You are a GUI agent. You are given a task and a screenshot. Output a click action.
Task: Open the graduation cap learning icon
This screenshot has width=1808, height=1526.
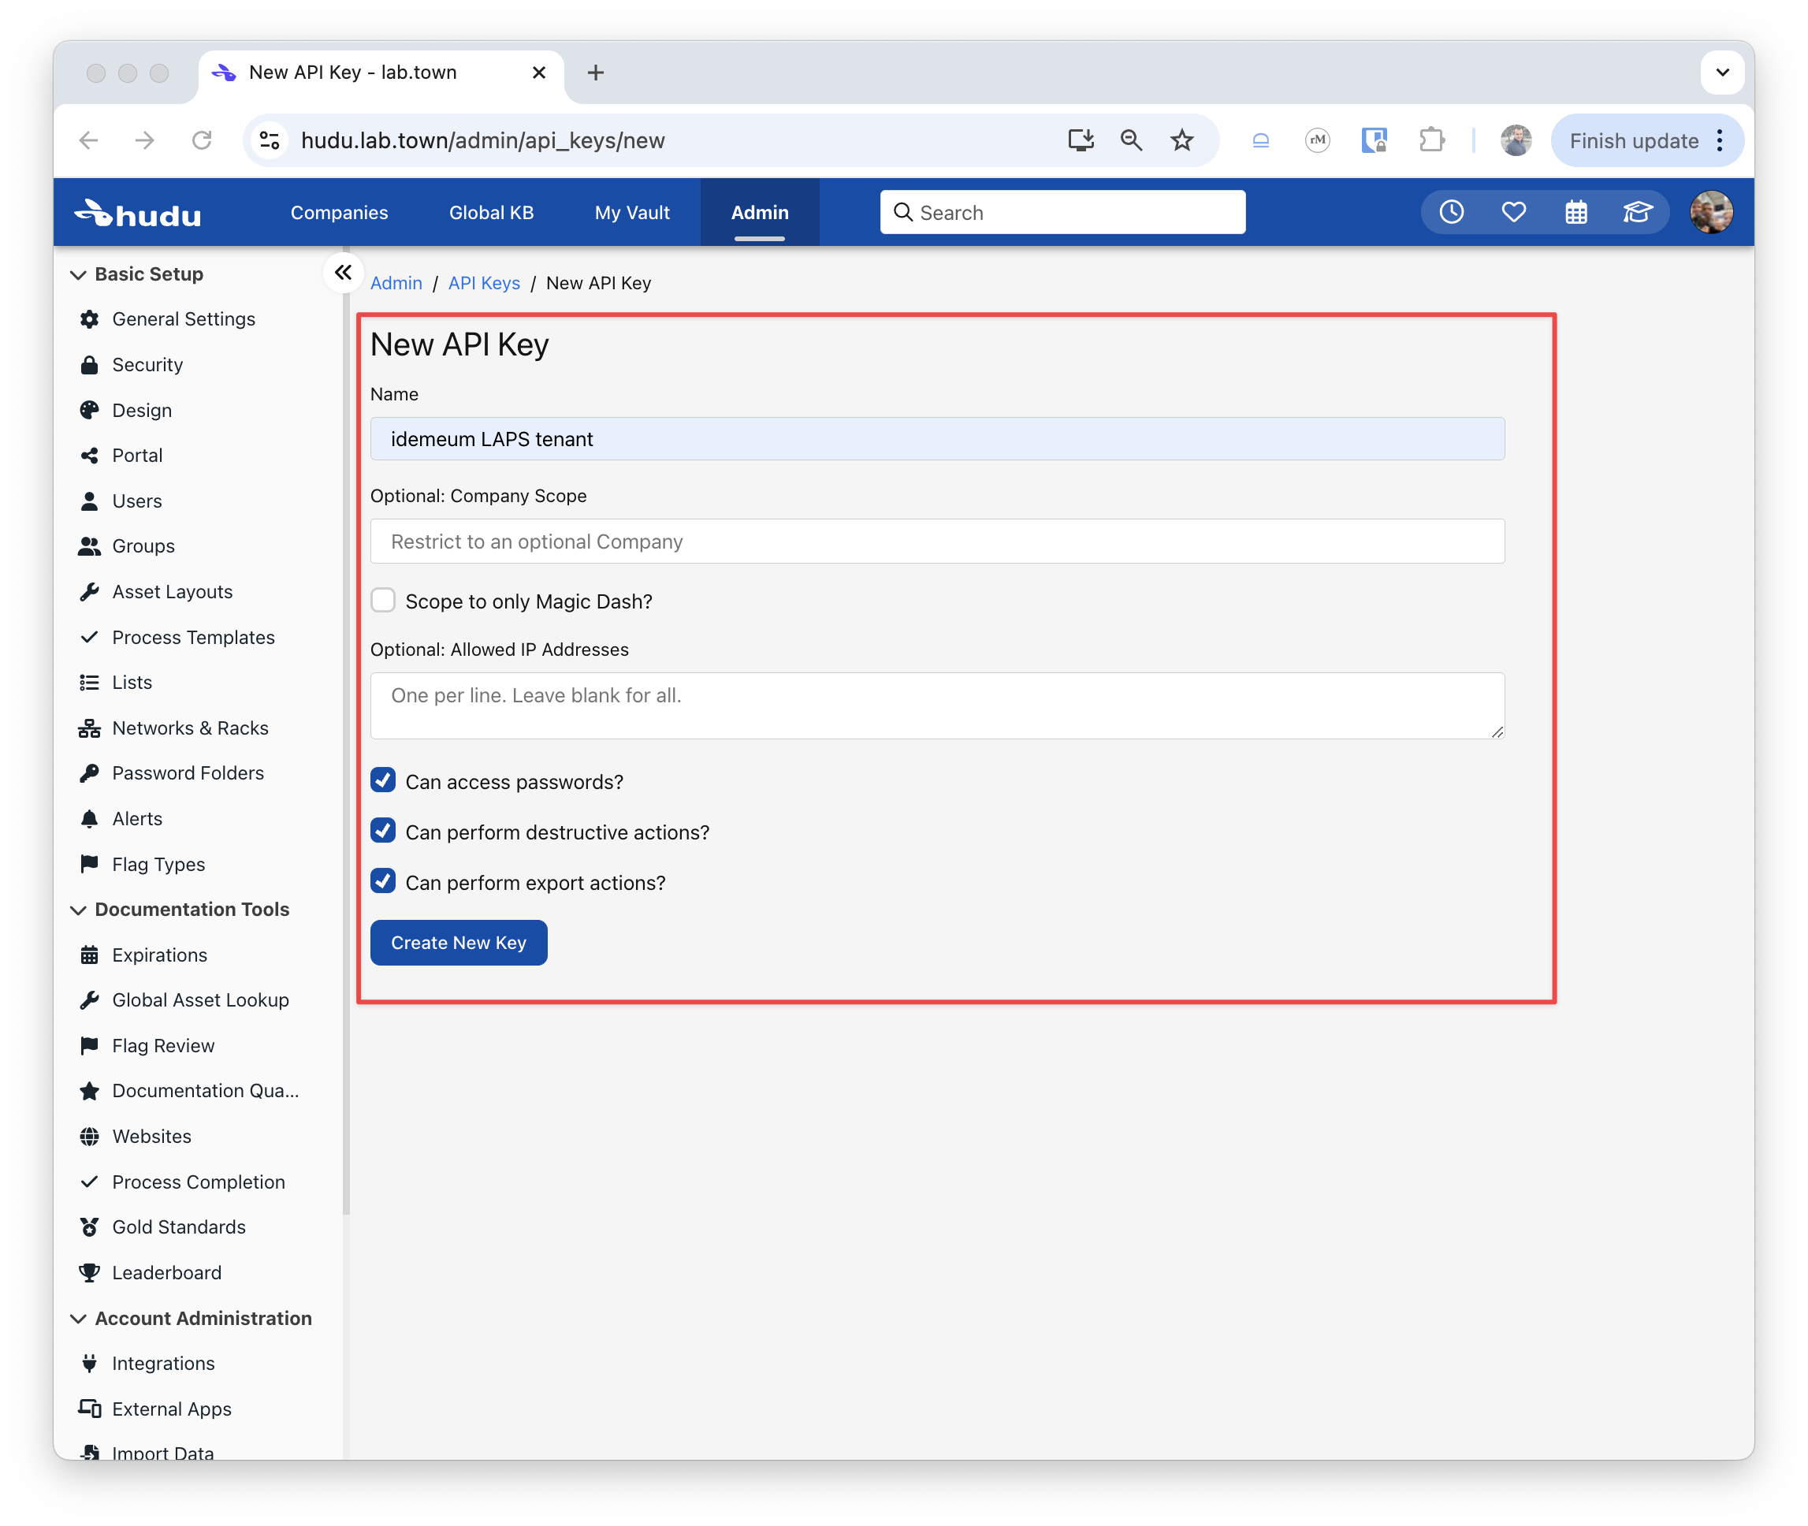point(1638,212)
